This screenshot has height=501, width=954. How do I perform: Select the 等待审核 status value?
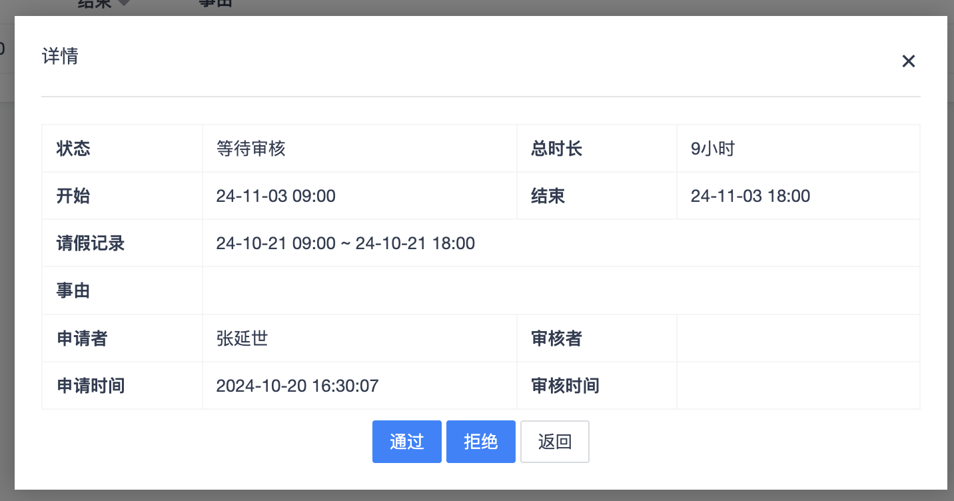click(x=251, y=149)
